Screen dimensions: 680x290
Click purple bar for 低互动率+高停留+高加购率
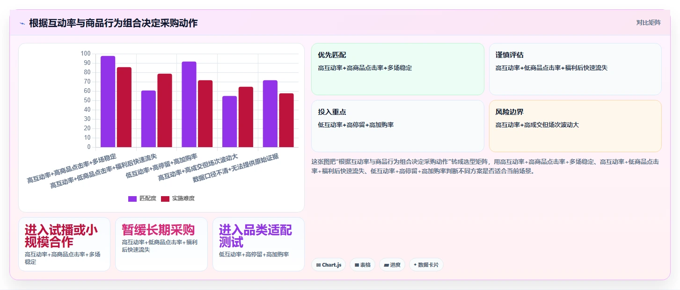pyautogui.click(x=189, y=104)
